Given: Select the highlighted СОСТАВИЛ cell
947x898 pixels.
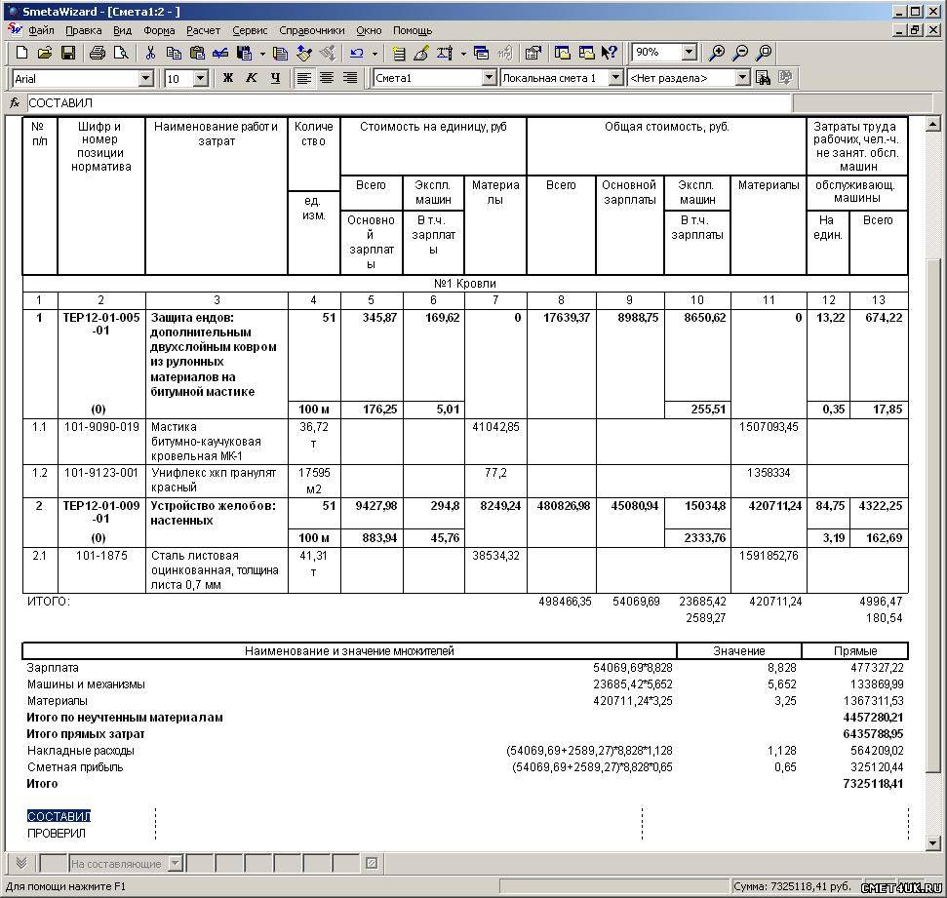Looking at the screenshot, I should [59, 816].
